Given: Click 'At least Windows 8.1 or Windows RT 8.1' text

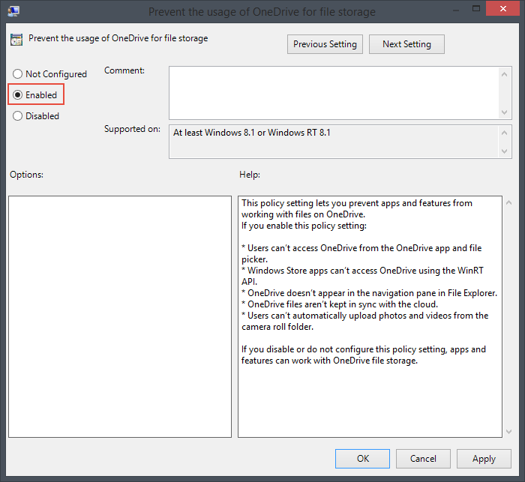Looking at the screenshot, I should (251, 133).
